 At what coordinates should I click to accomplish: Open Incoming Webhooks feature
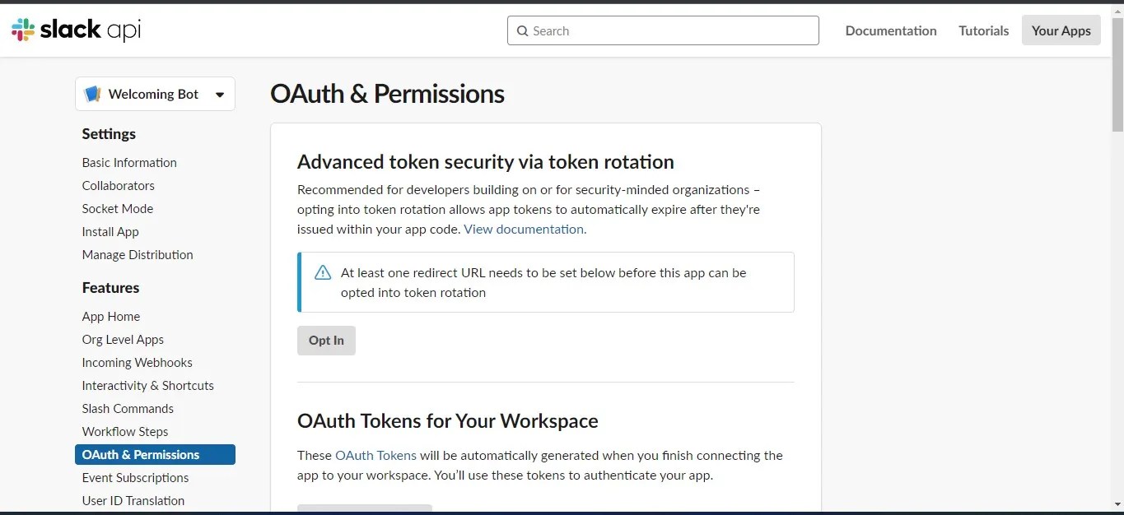137,362
